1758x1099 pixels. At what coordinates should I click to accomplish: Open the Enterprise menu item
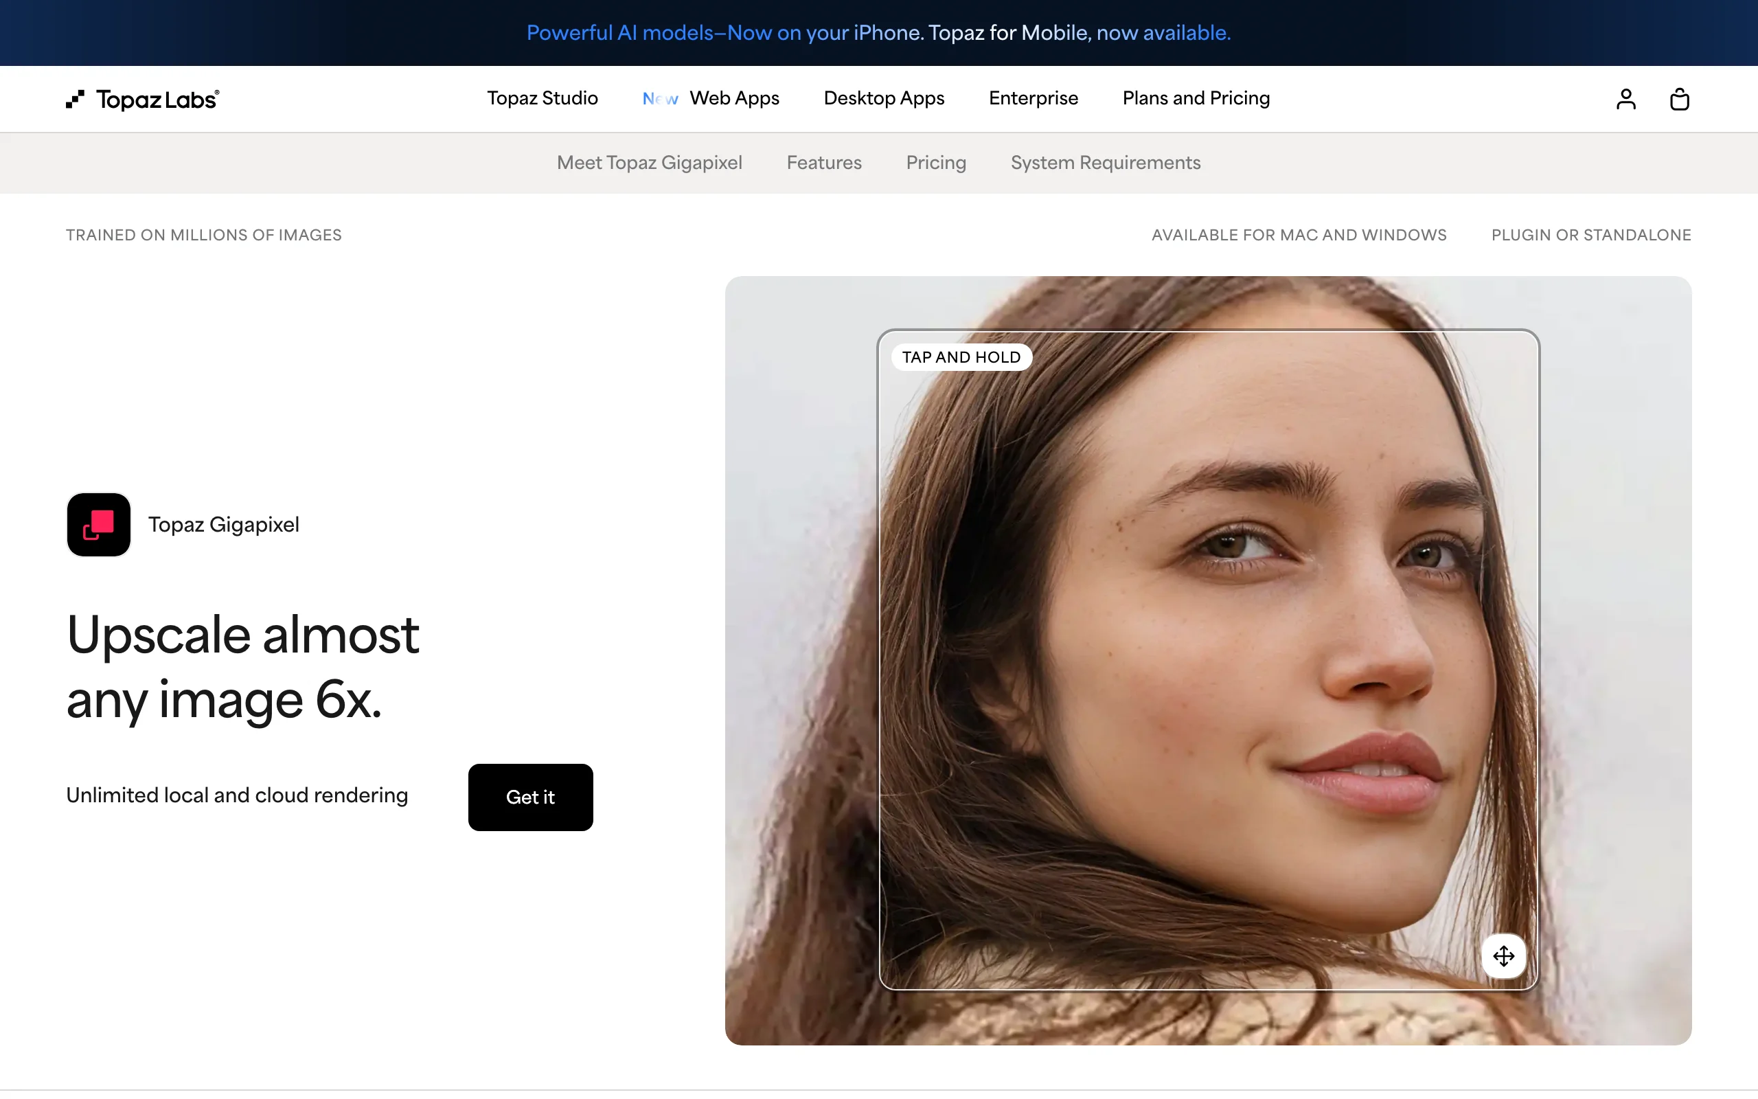click(1033, 98)
